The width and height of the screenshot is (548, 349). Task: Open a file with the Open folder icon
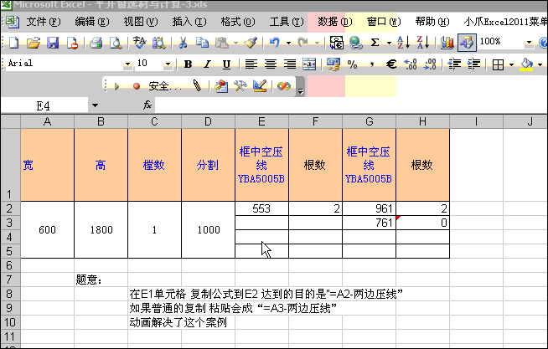34,42
